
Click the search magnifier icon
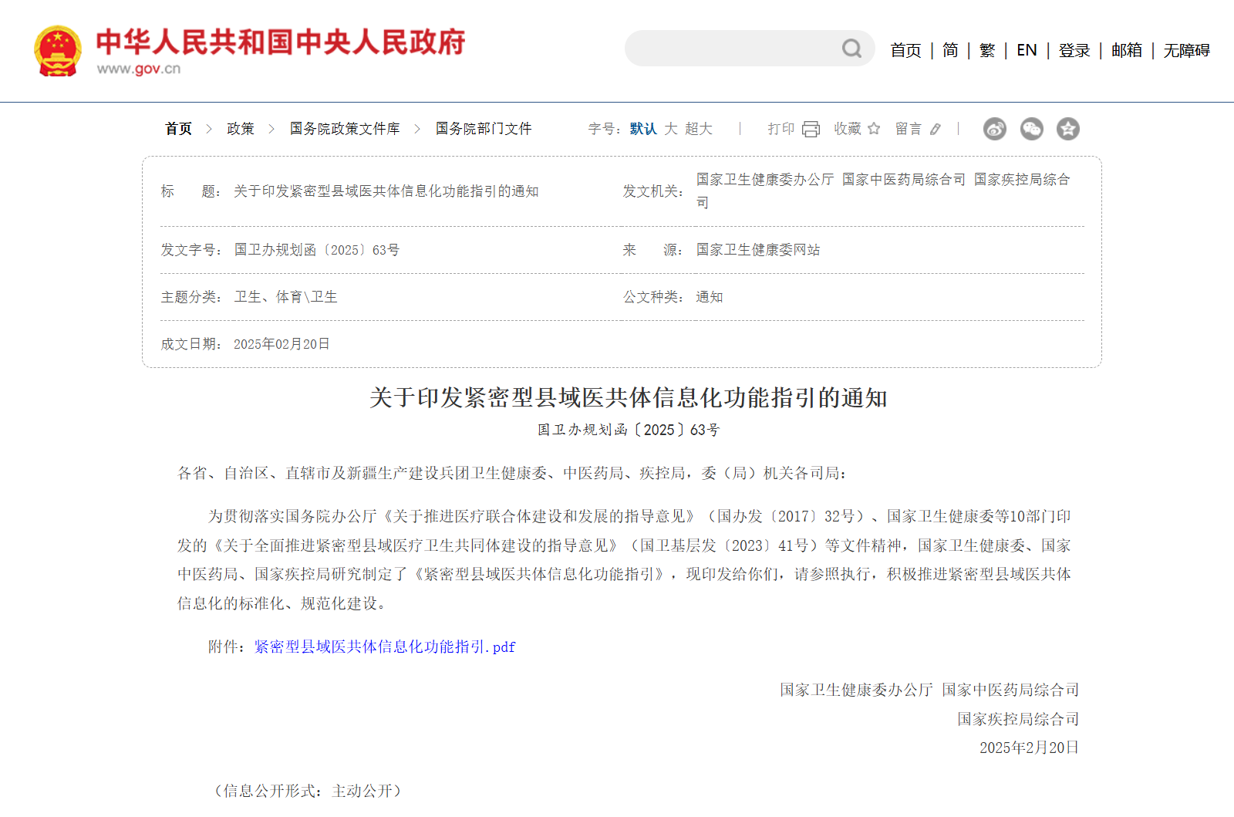click(851, 49)
